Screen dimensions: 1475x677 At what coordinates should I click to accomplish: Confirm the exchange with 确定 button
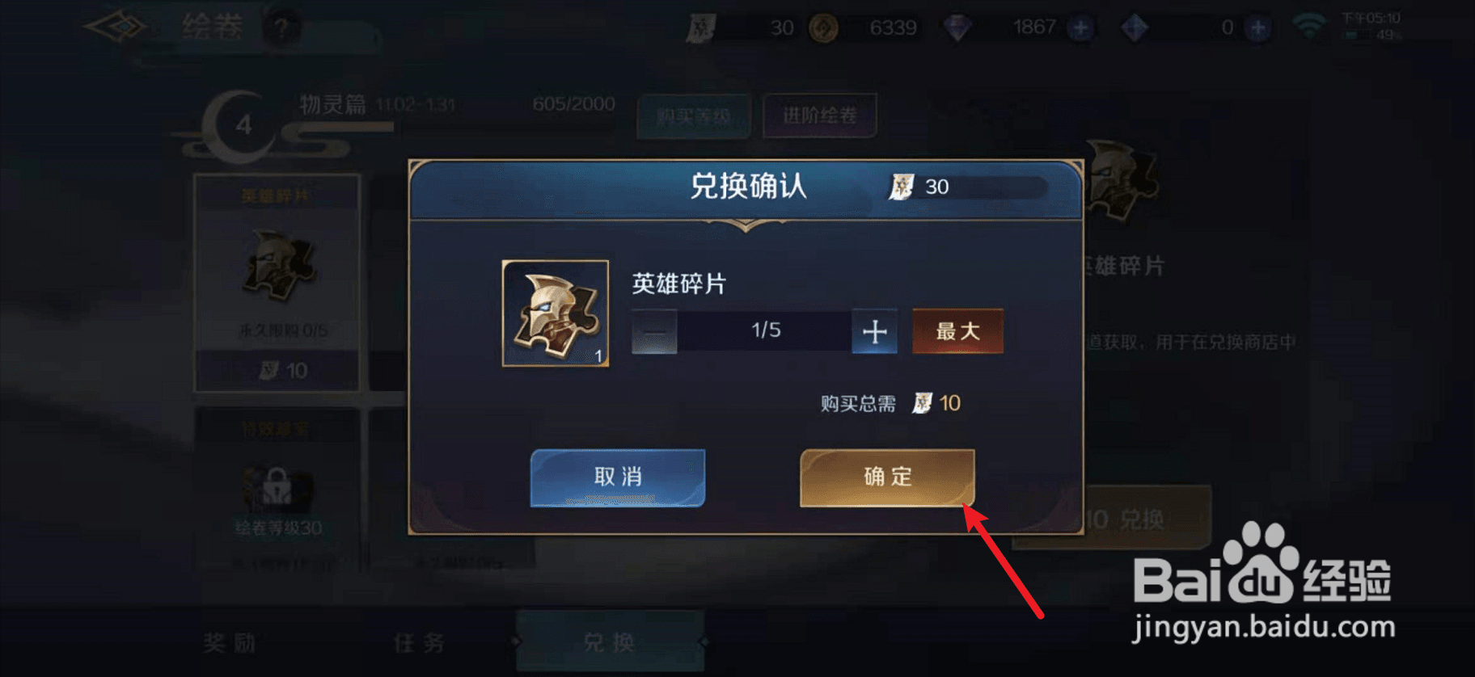point(887,477)
